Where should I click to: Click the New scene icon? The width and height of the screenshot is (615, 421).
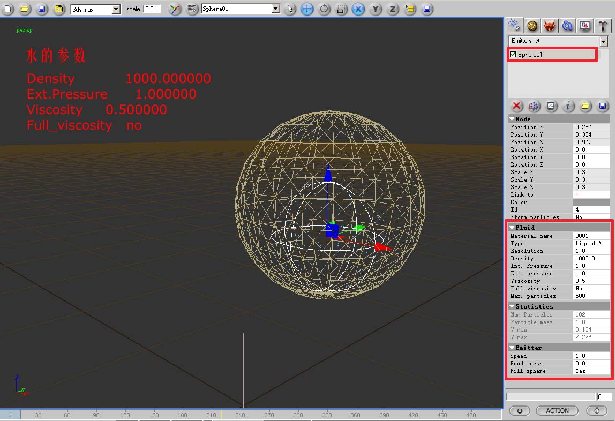(8, 9)
